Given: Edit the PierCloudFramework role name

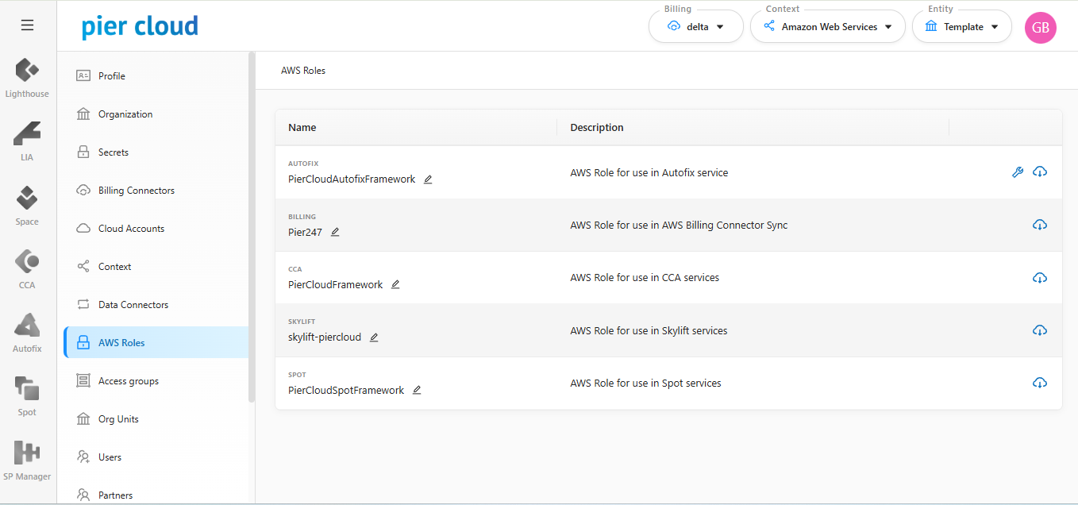Looking at the screenshot, I should (x=395, y=285).
